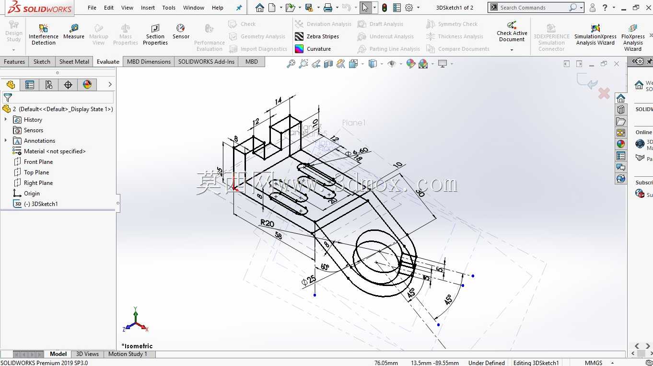Click the Login user icon
Image resolution: width=653 pixels, height=366 pixels.
click(593, 8)
